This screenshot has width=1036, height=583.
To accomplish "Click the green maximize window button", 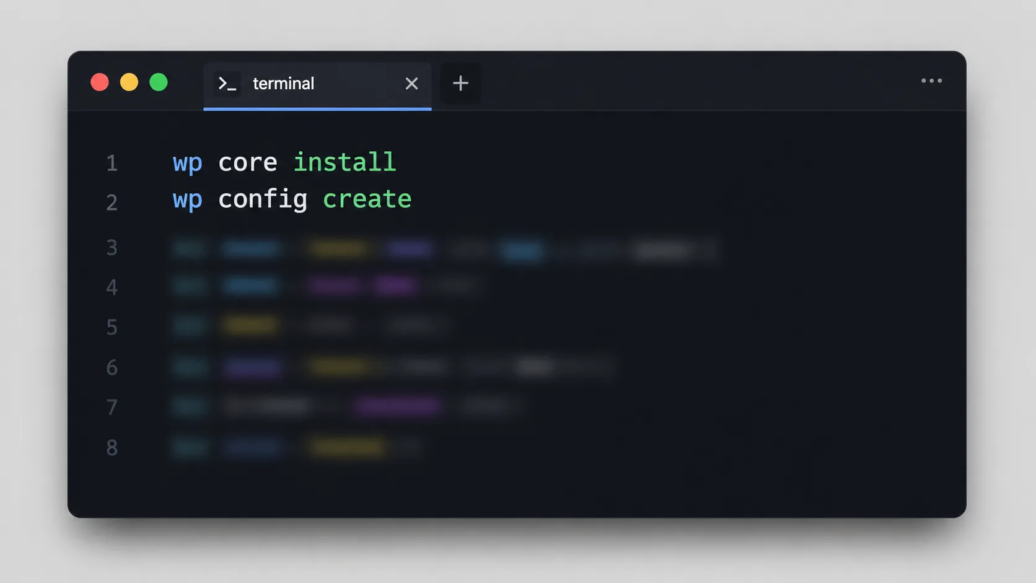I will [159, 82].
